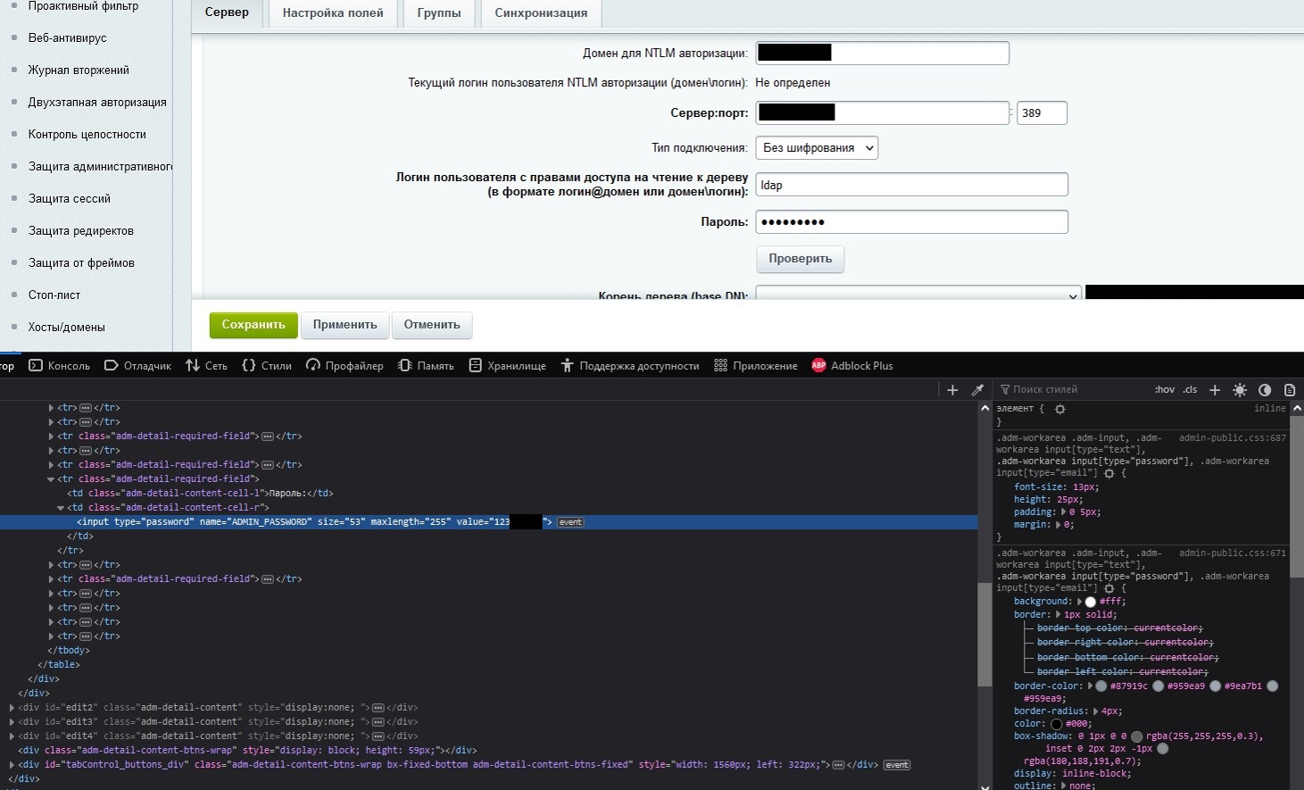Click the add new node plus icon

pos(952,390)
